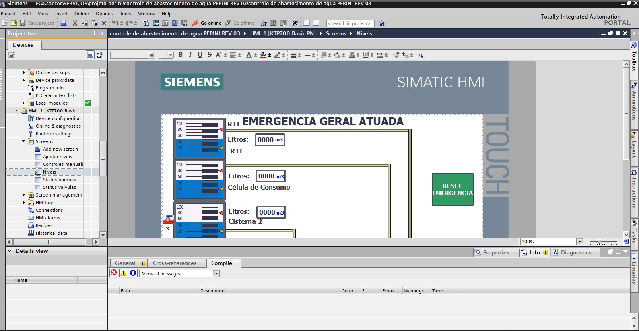The height and width of the screenshot is (331, 639).
Task: Click the Add new screen item
Action: point(60,149)
